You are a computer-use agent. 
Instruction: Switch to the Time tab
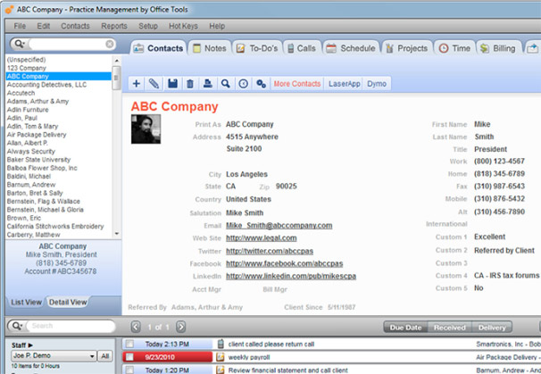point(454,48)
